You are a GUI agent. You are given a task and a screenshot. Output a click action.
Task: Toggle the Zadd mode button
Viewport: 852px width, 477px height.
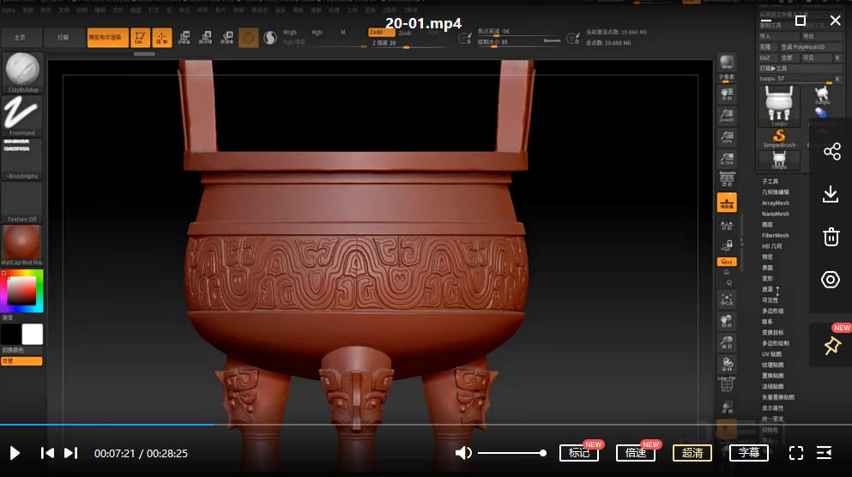click(376, 32)
